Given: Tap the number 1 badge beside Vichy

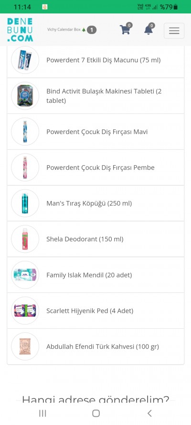Looking at the screenshot, I should coord(92,30).
